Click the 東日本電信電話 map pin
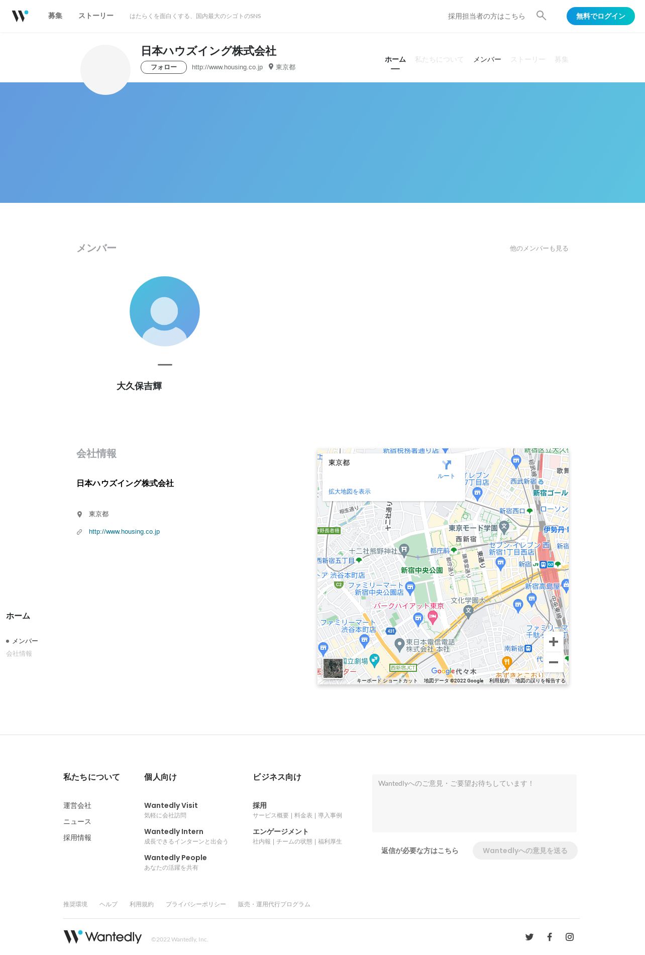The height and width of the screenshot is (955, 645). click(399, 644)
